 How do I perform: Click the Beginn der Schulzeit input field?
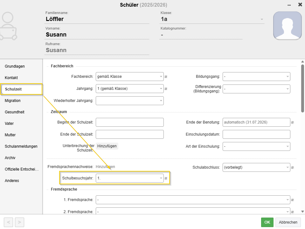pyautogui.click(x=129, y=122)
